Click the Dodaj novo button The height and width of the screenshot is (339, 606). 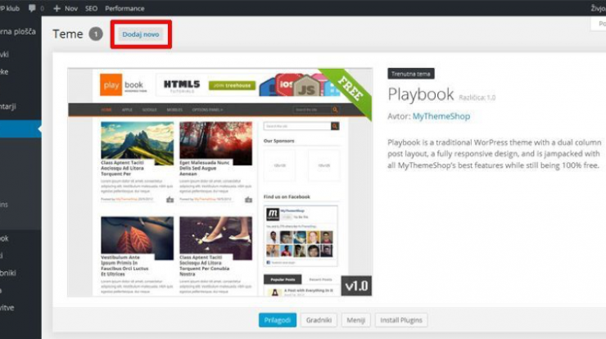[141, 34]
